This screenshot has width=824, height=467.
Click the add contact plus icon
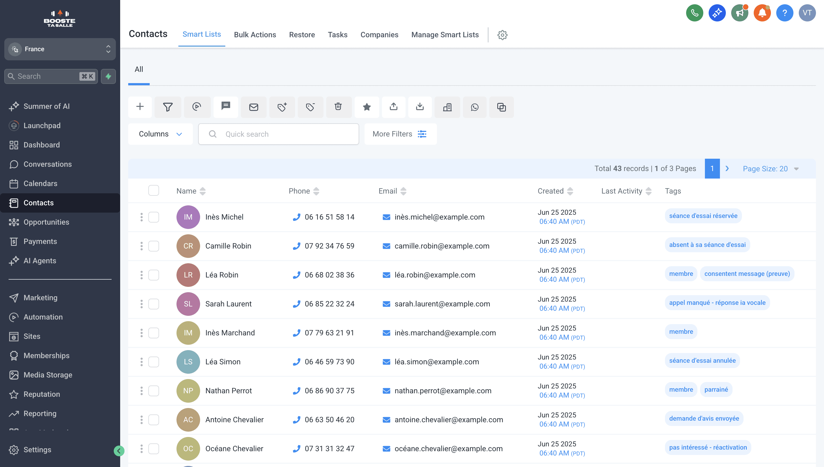click(140, 107)
